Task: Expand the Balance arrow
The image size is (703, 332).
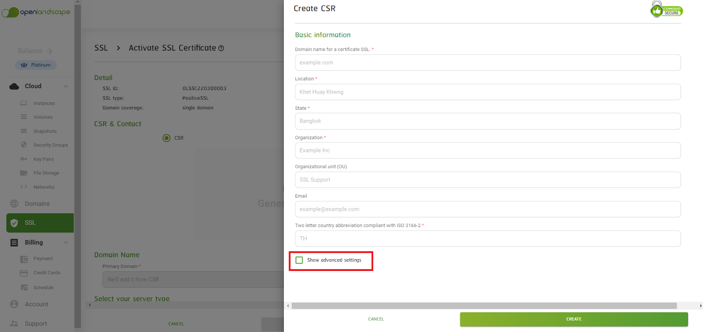Action: tap(49, 51)
